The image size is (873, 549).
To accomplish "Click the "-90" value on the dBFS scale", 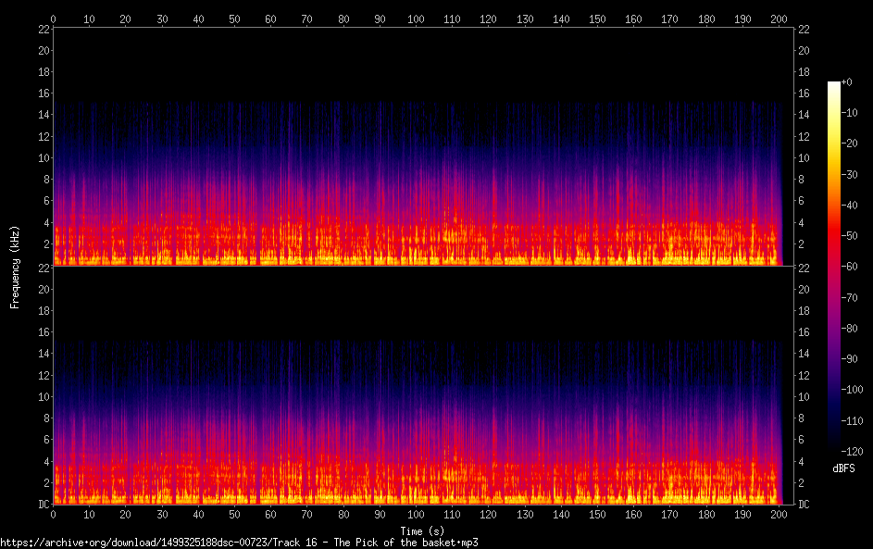I will [850, 358].
